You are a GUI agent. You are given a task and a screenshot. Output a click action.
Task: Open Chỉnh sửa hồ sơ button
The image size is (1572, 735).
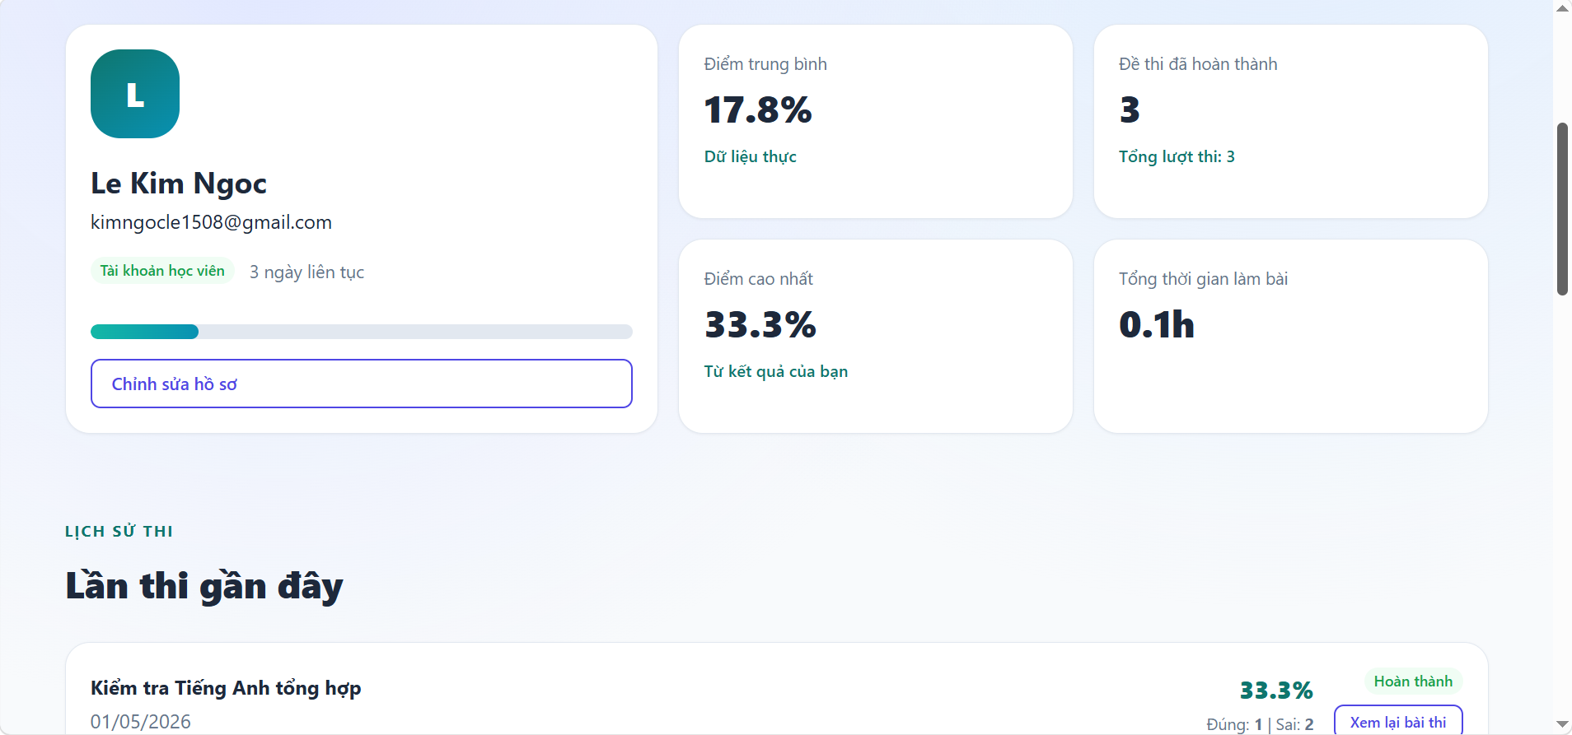pos(362,384)
